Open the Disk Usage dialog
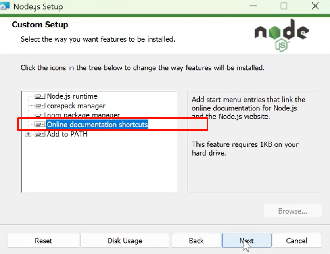Screen dimensions: 330x254 pyautogui.click(x=125, y=241)
